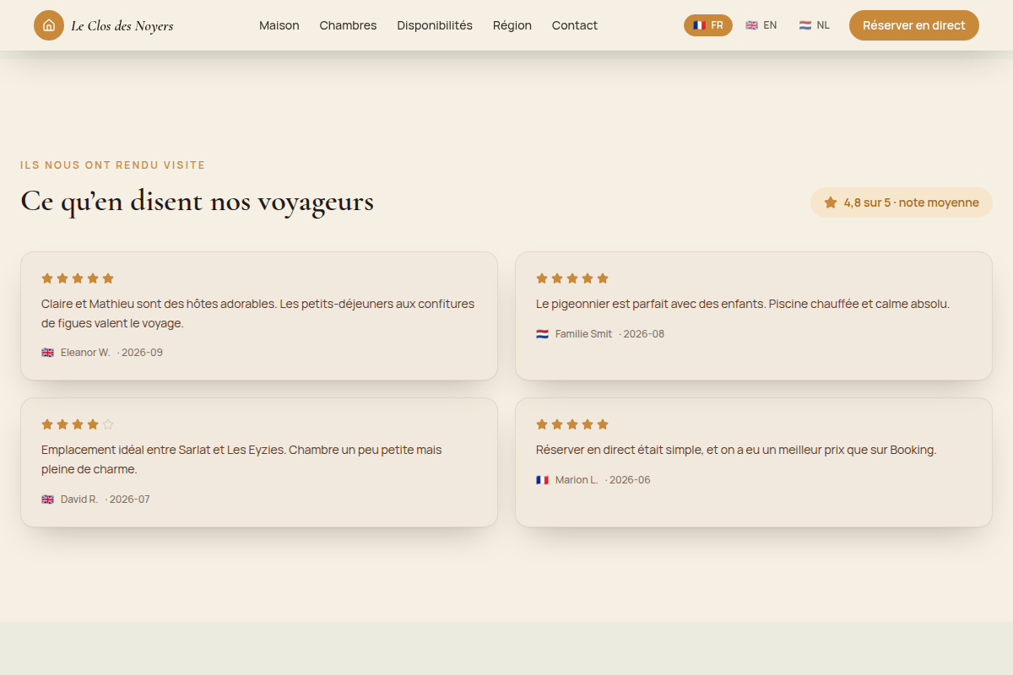Click the house logo icon
The image size is (1013, 675).
click(x=49, y=25)
